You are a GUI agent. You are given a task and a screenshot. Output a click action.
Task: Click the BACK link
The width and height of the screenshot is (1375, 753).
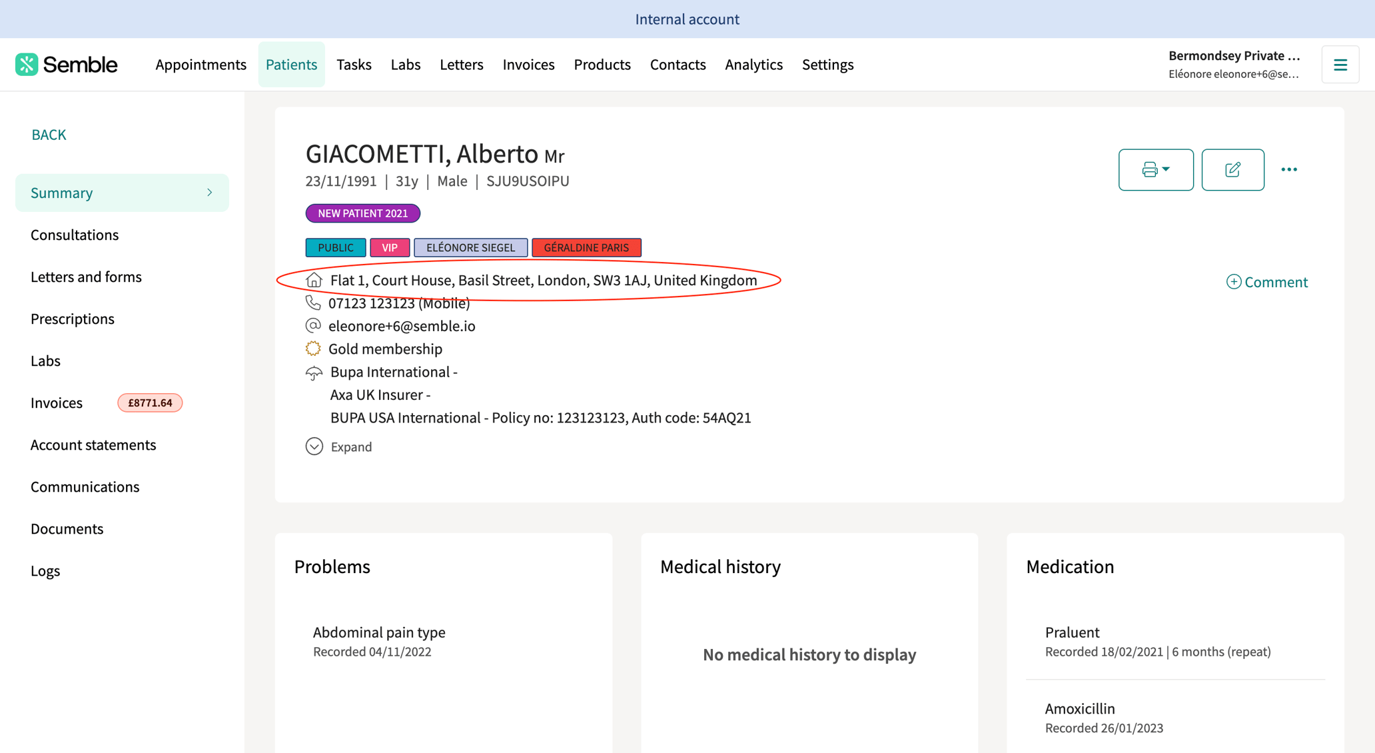click(x=49, y=135)
